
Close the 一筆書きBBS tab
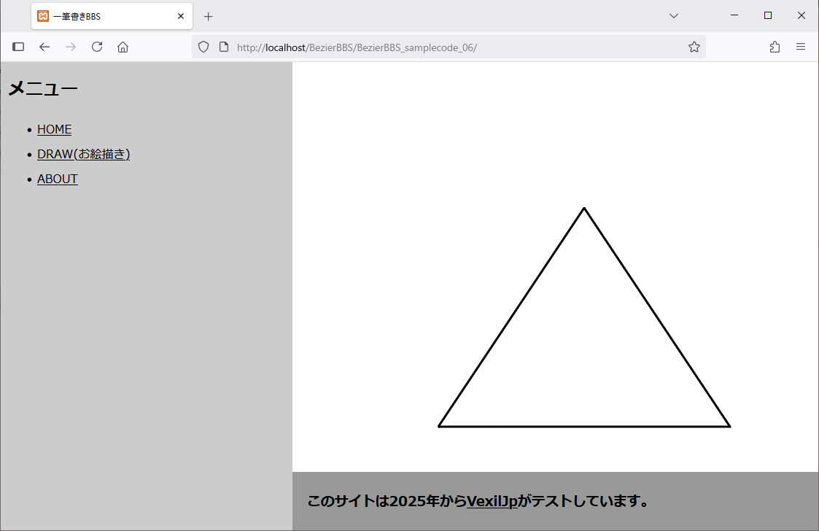[x=181, y=15]
